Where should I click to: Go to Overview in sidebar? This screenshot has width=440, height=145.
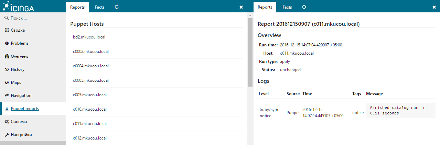[x=19, y=56]
